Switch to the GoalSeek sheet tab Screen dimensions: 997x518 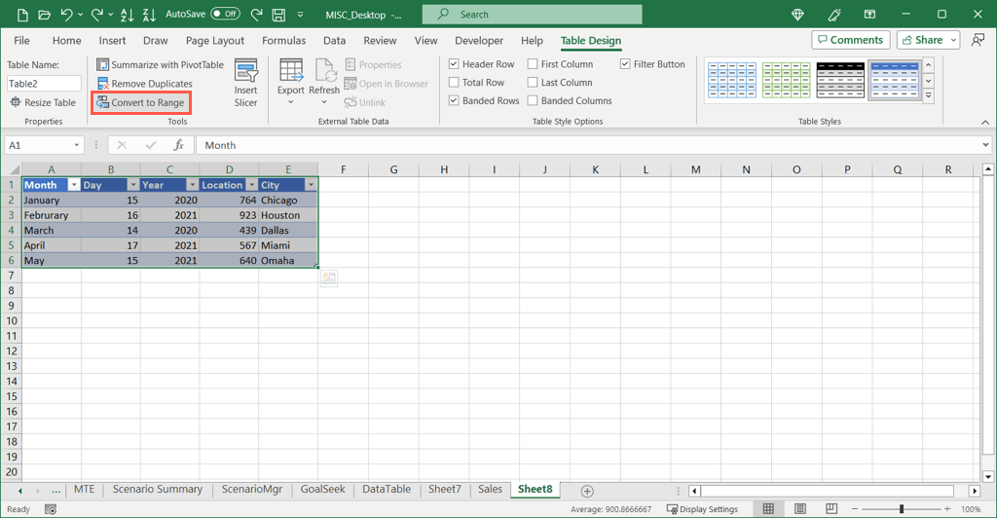point(322,490)
